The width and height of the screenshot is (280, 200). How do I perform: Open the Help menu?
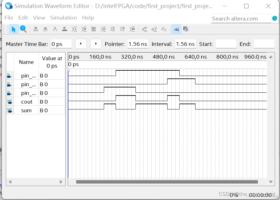click(x=88, y=18)
